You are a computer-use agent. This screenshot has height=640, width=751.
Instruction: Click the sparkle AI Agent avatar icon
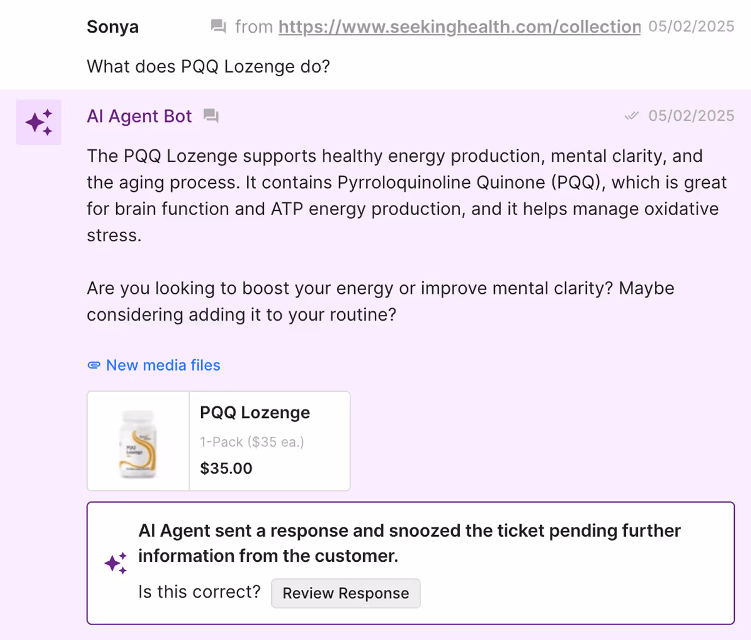click(39, 122)
